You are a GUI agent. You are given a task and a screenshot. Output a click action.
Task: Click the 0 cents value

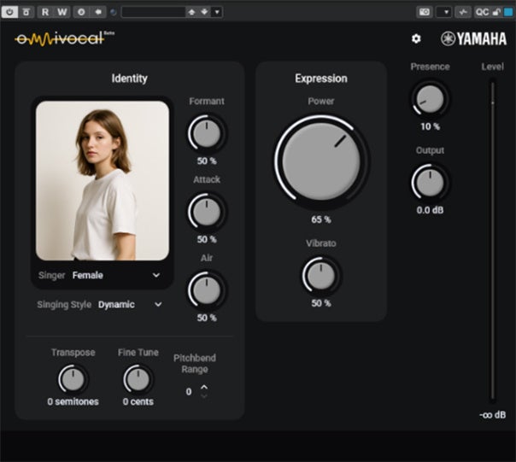point(138,401)
